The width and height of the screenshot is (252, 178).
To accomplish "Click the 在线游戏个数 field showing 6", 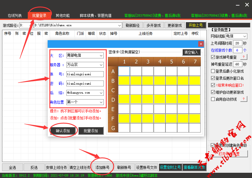I will (x=237, y=50).
